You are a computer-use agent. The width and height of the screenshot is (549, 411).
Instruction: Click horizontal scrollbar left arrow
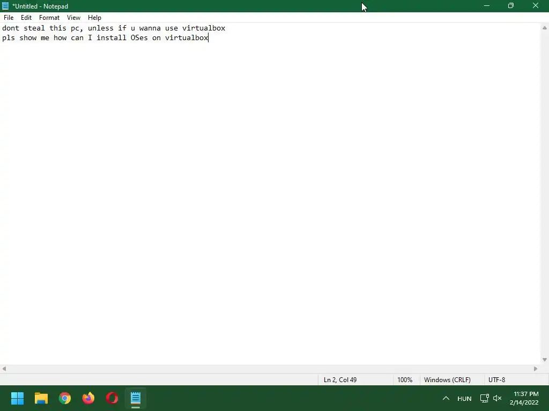point(4,369)
